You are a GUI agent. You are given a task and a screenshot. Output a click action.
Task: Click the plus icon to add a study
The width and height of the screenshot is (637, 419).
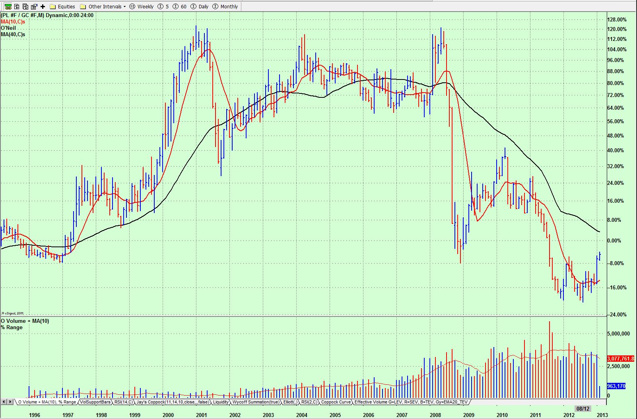pos(43,6)
